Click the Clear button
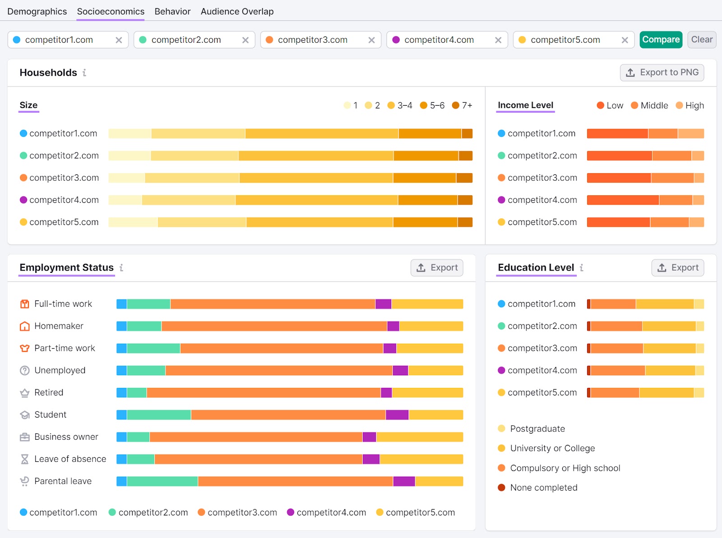 (x=701, y=40)
